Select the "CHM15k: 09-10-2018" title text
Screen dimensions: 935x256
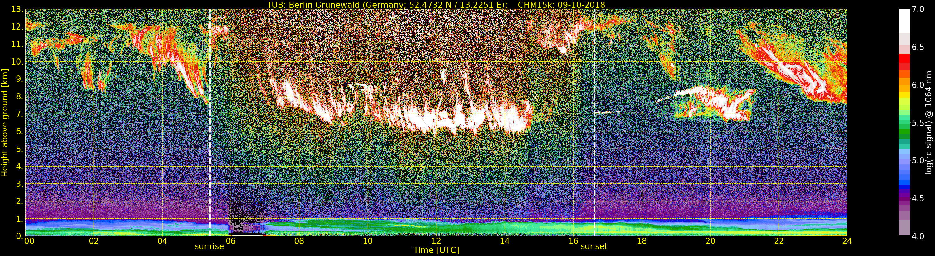pos(561,5)
